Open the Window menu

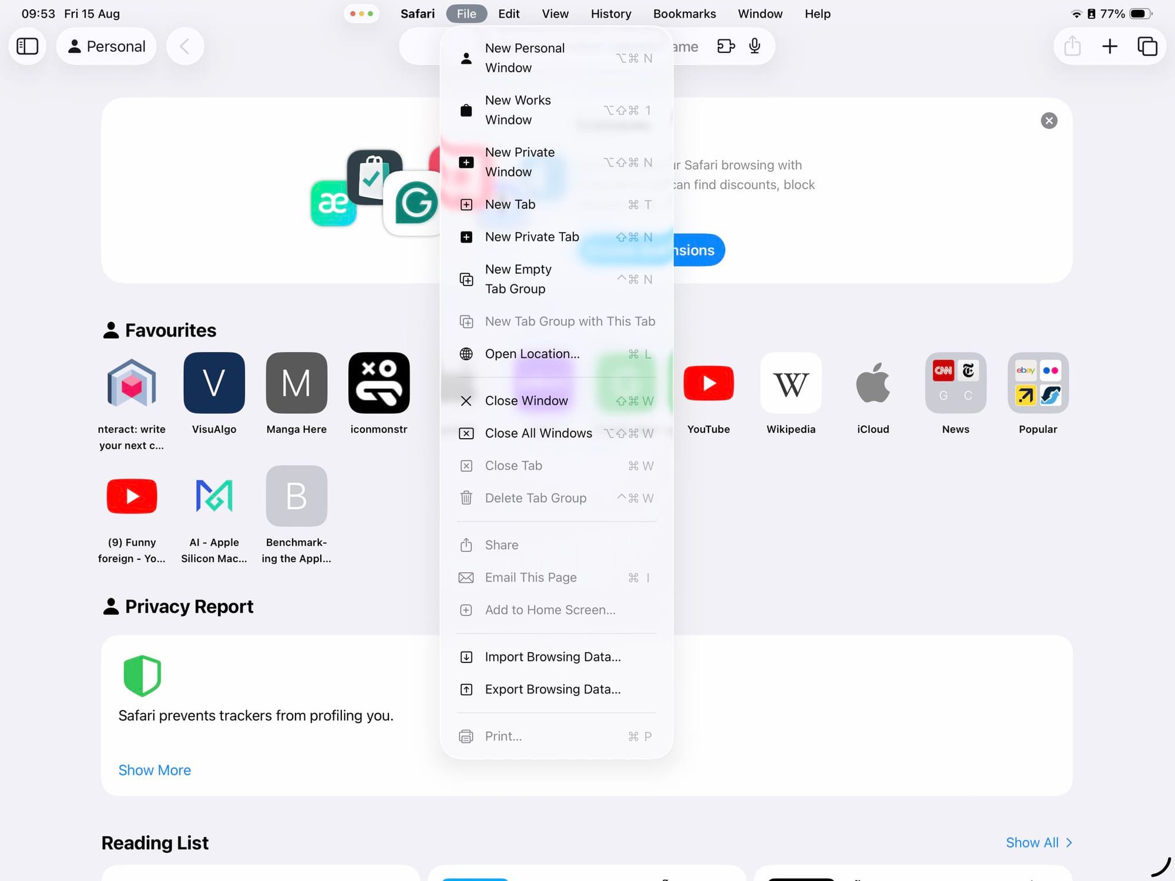[x=760, y=14]
